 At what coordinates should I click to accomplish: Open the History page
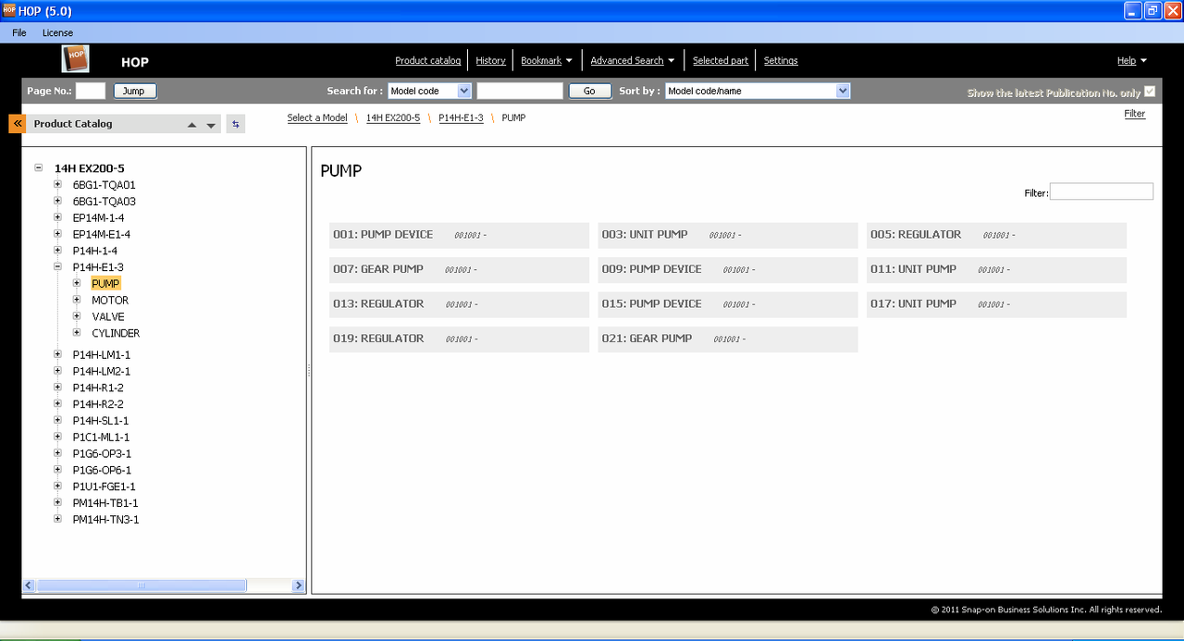490,61
